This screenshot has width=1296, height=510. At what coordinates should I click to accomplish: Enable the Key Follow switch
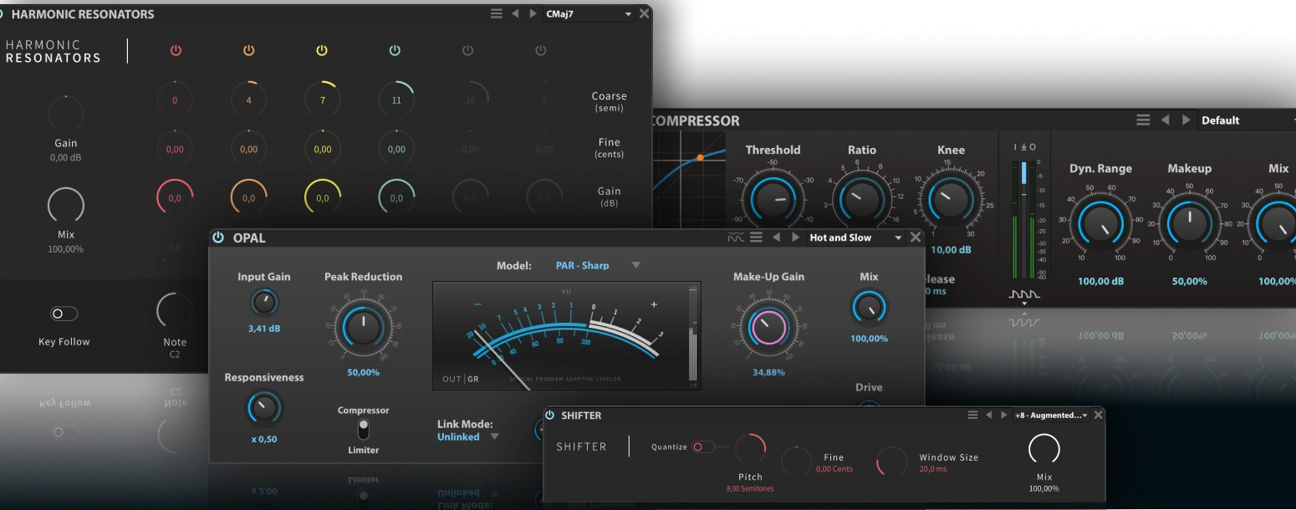coord(64,314)
